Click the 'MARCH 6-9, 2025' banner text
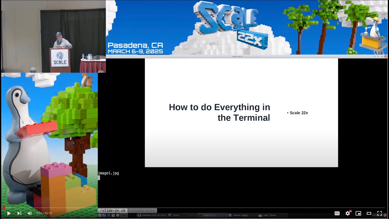This screenshot has width=389, height=219. [x=135, y=52]
